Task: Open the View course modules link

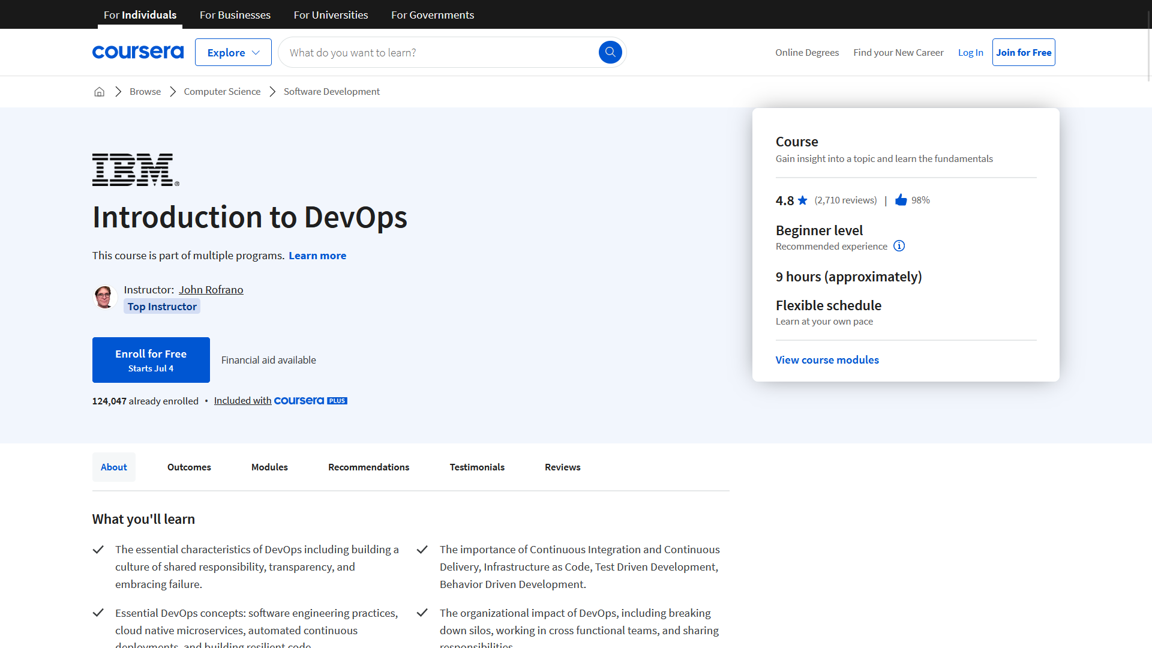Action: (827, 360)
